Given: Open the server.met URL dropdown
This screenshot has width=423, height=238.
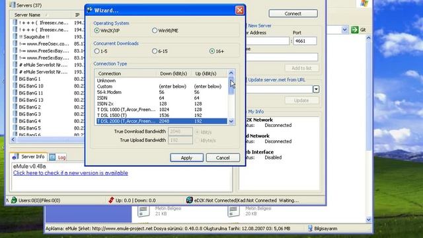Looking at the screenshot, I should coord(316,89).
